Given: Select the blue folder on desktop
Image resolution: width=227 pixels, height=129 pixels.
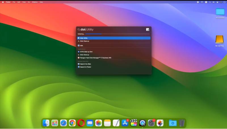Looking at the screenshot, I should tap(220, 12).
